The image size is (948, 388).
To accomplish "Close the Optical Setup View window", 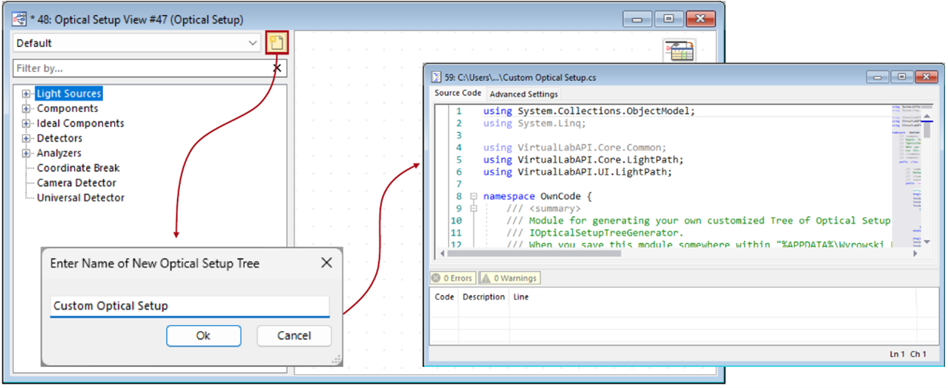I will click(699, 19).
